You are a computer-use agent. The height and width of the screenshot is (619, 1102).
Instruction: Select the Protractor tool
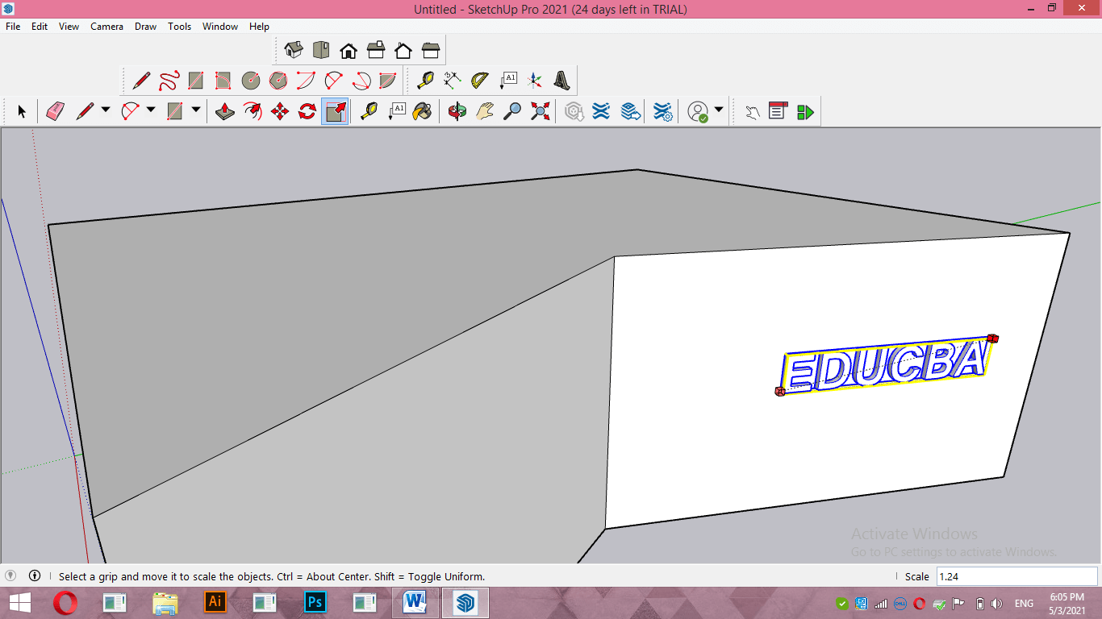[480, 81]
